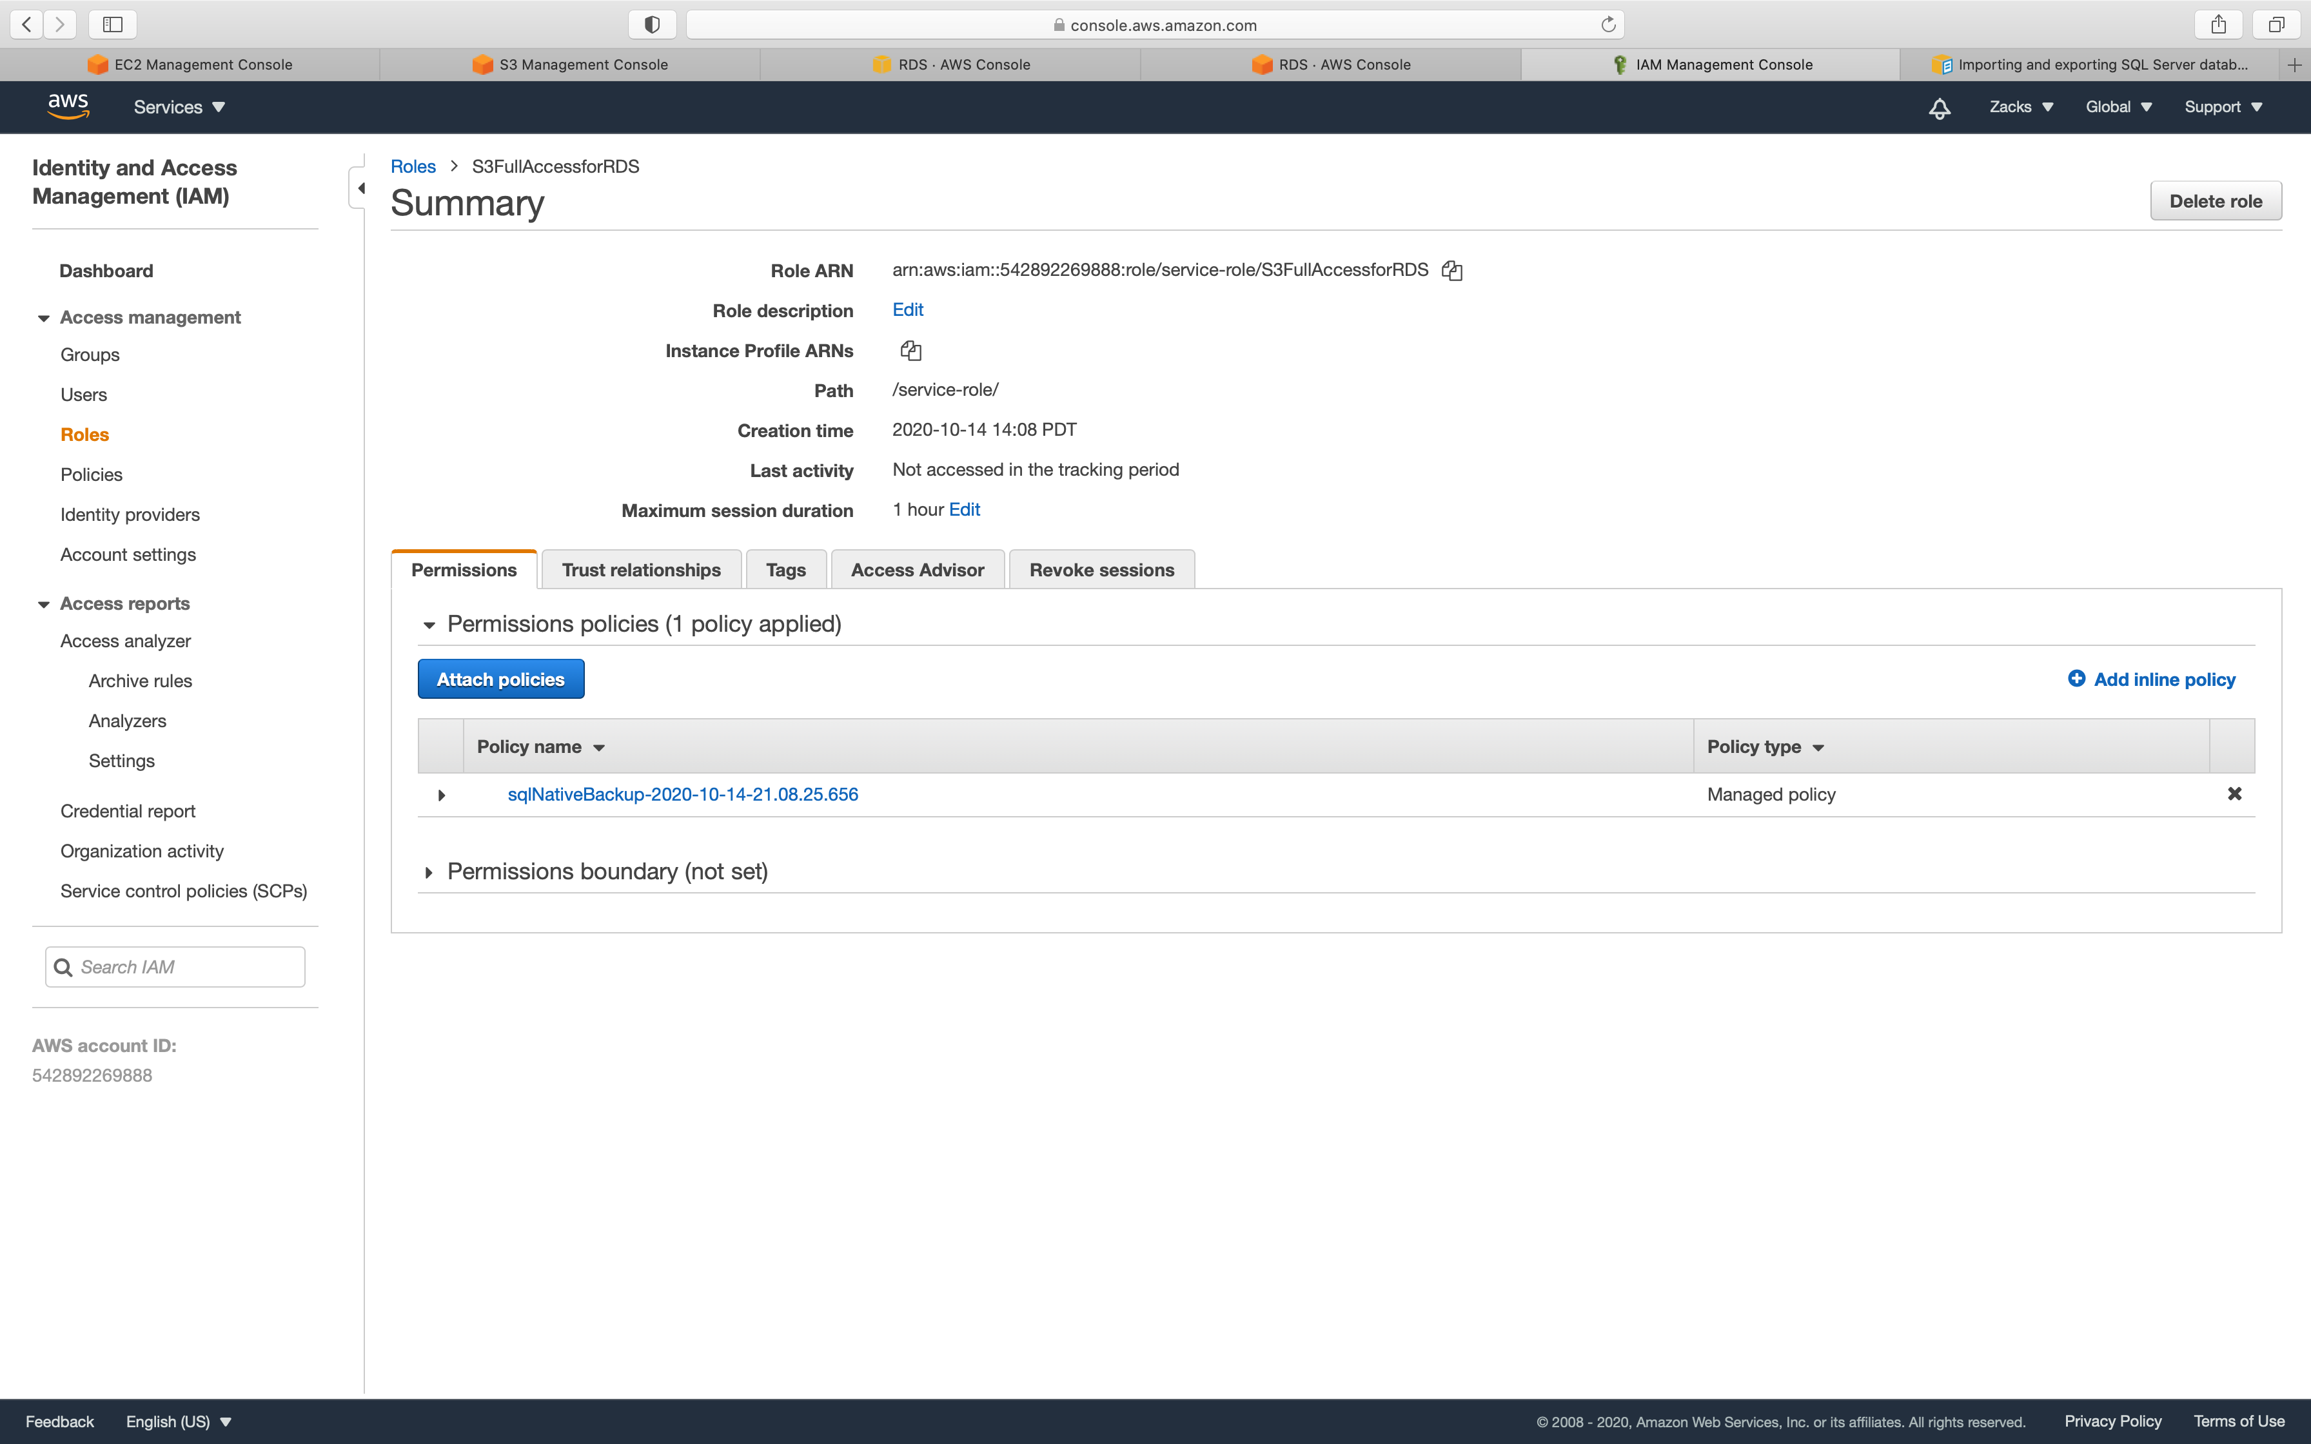Click the Attach policies button
The width and height of the screenshot is (2311, 1444).
coord(500,679)
